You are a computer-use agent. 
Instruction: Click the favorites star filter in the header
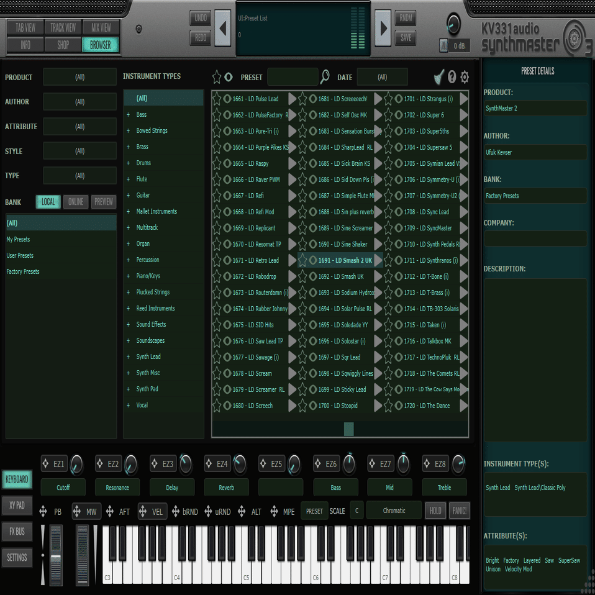pyautogui.click(x=217, y=77)
